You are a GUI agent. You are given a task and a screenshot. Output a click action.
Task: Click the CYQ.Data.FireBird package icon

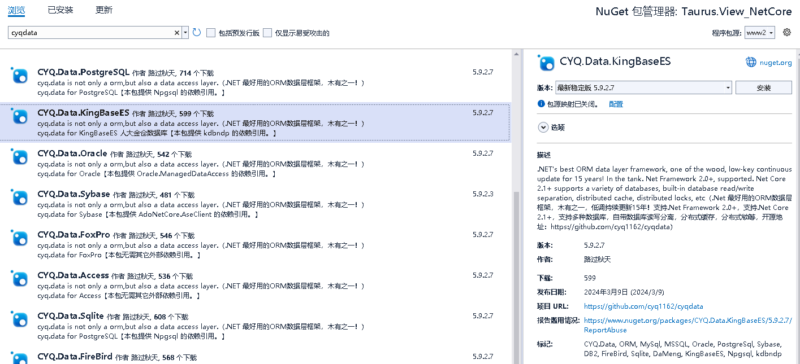(20, 358)
